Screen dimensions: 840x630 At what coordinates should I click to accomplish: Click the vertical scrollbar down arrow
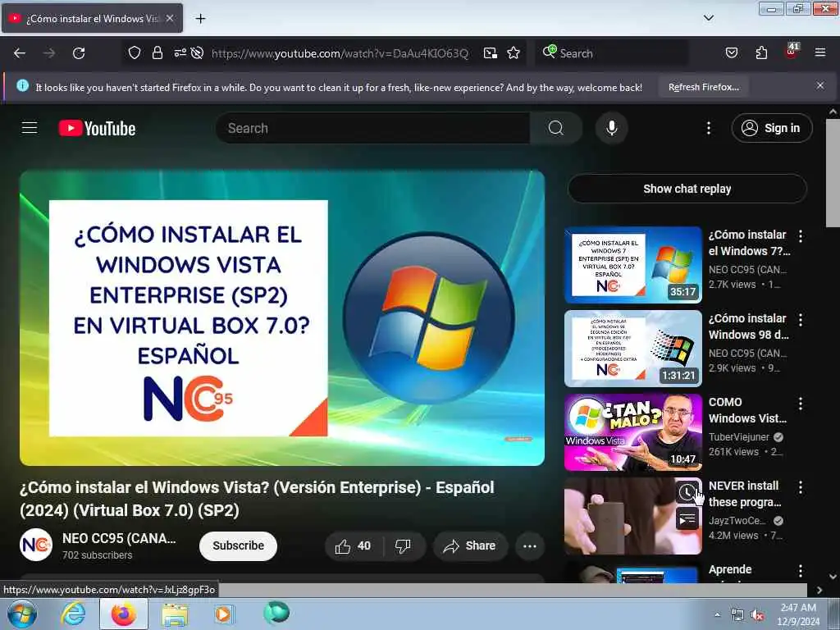pyautogui.click(x=833, y=577)
